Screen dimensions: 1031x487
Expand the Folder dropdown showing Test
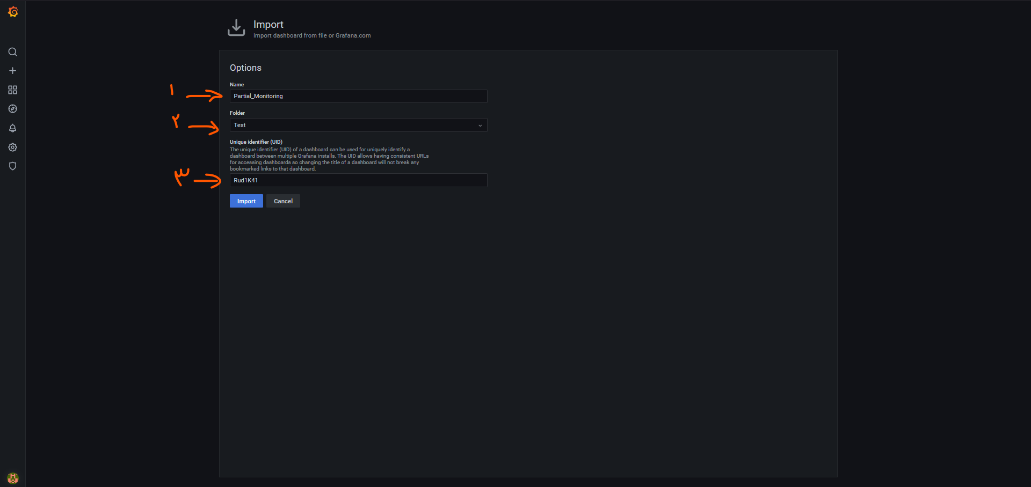coord(358,125)
